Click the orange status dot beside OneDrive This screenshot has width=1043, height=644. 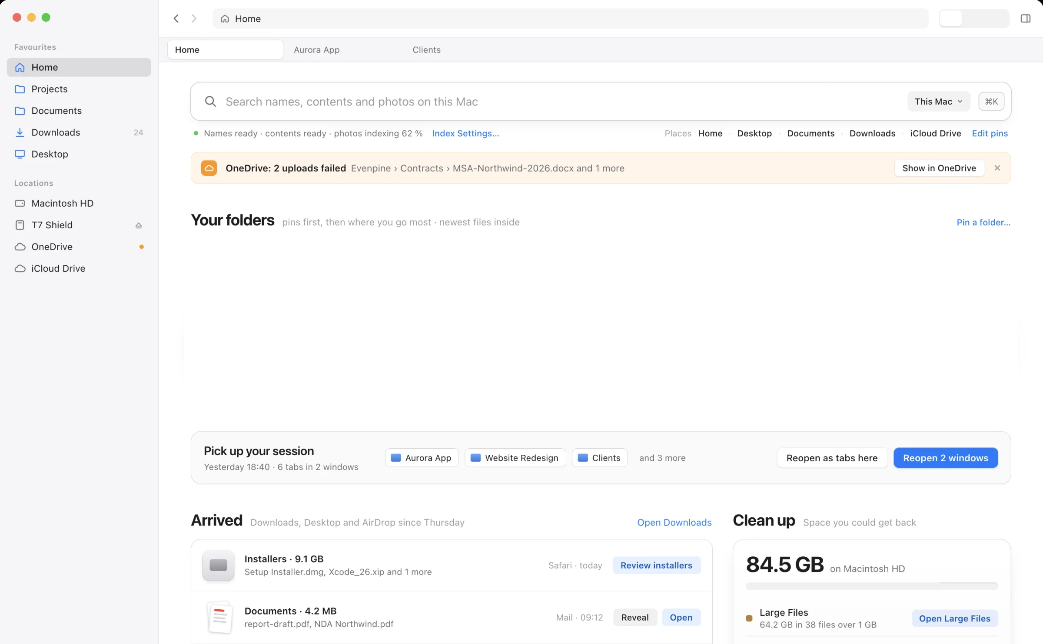141,247
